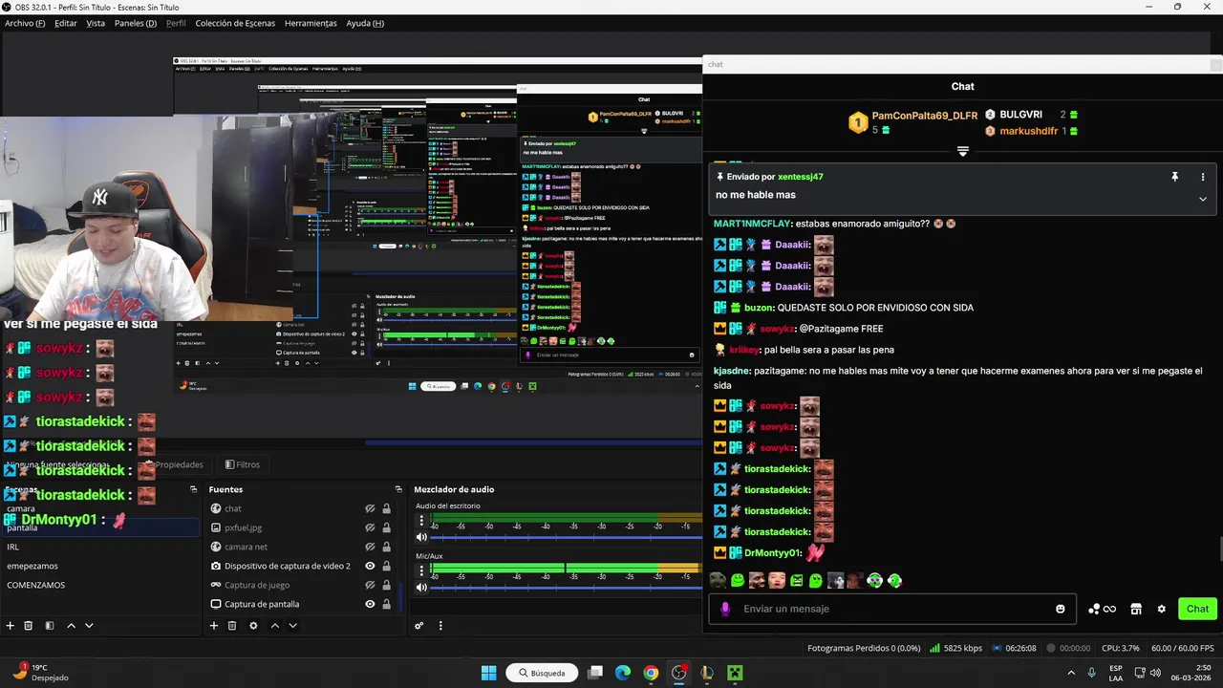Open Audio del escritorio three-dot menu
The width and height of the screenshot is (1223, 688).
(x=421, y=521)
